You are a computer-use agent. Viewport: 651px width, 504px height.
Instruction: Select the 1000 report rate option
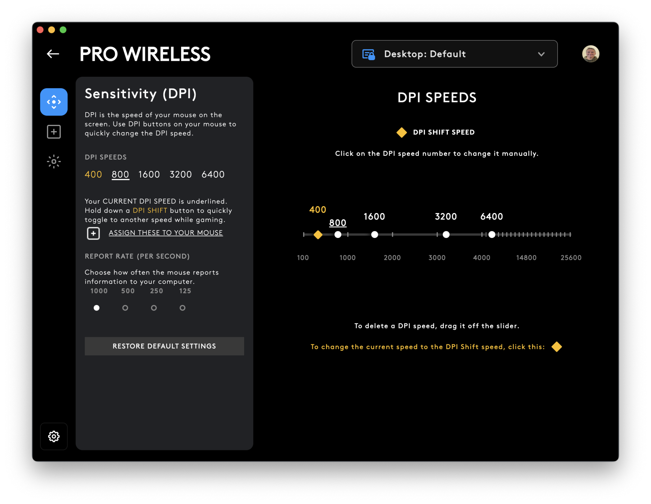tap(96, 308)
